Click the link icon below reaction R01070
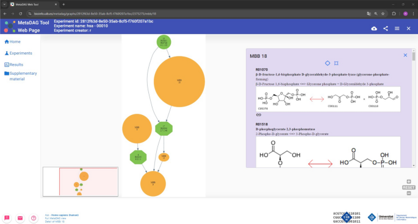Screen dimensions: 418x224 (259, 115)
